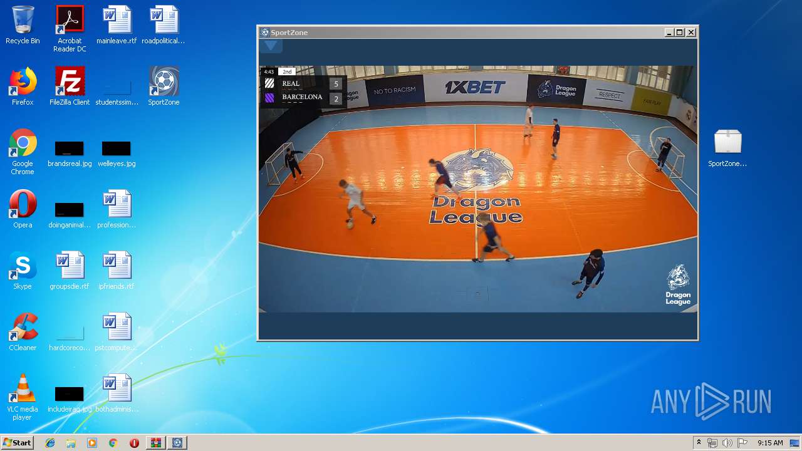Switch to WinRAR taskbar button
802x451 pixels.
point(155,443)
